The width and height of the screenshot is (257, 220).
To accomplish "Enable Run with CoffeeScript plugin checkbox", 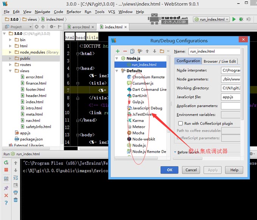I will tap(180, 123).
